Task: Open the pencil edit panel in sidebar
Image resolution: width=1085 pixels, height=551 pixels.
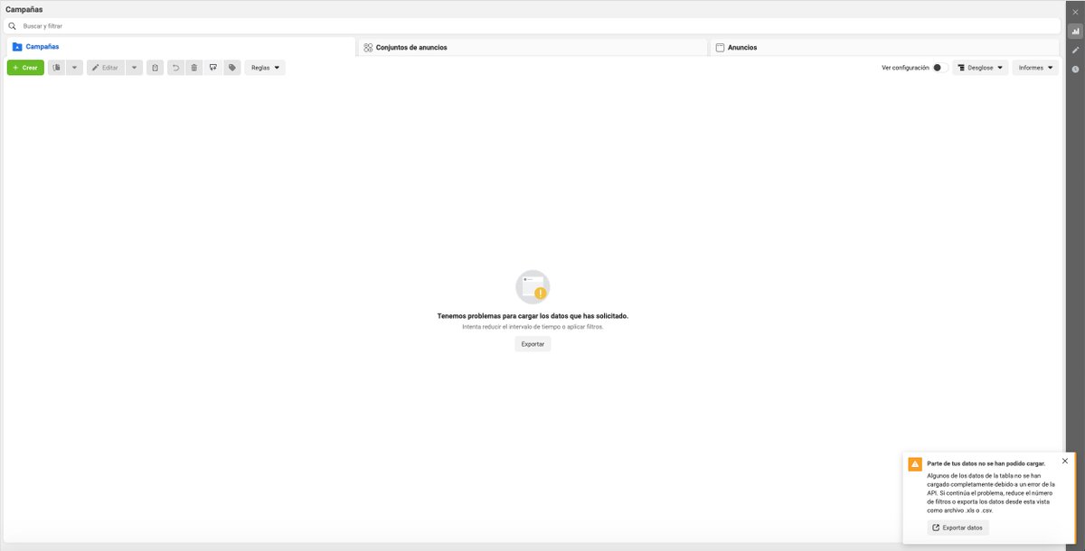Action: 1075,50
